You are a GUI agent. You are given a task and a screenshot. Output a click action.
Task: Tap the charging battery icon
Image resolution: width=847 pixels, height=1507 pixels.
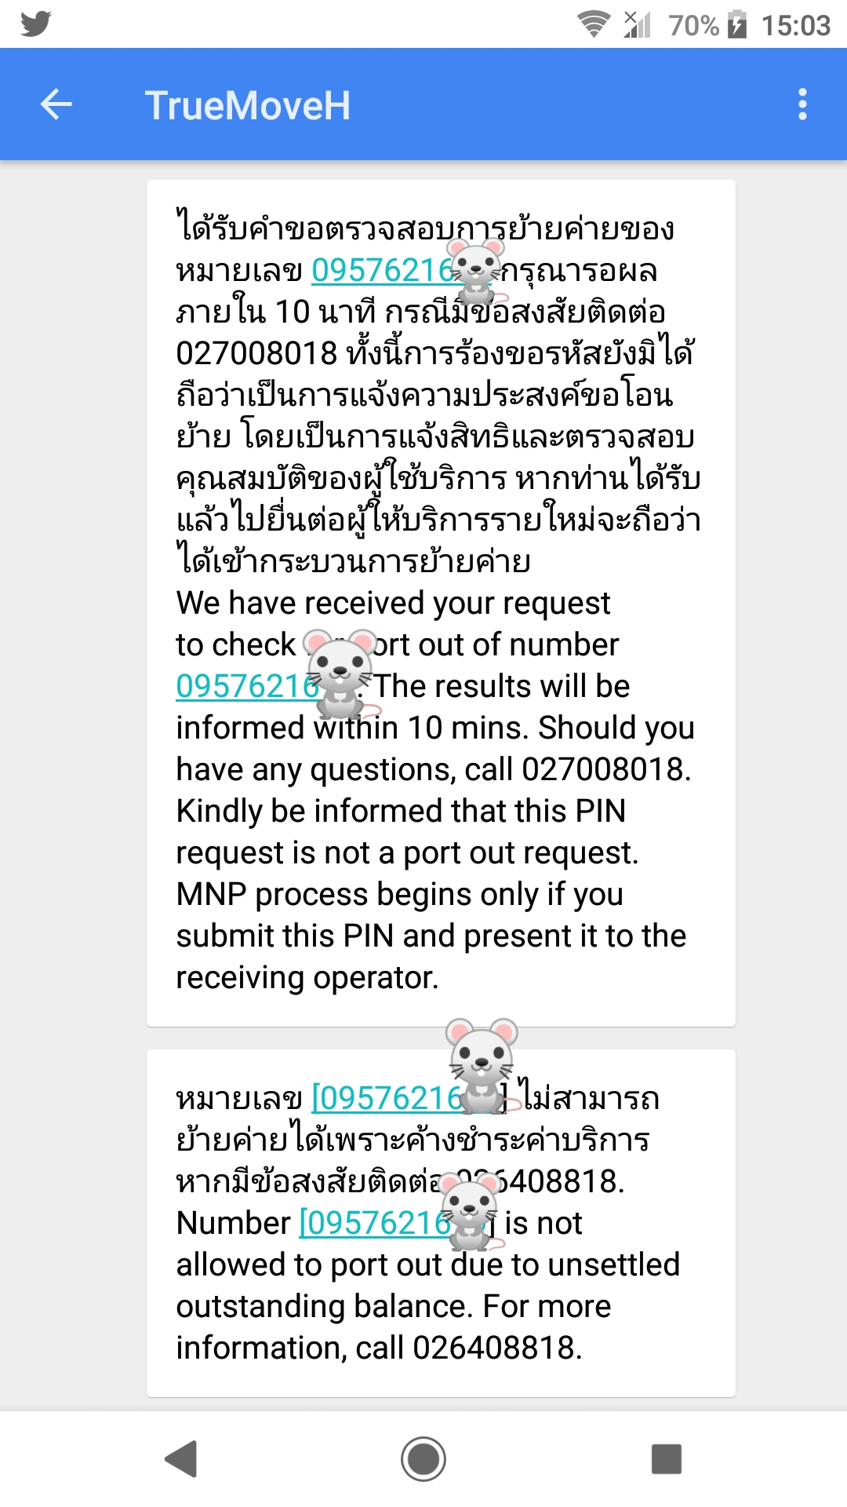737,24
